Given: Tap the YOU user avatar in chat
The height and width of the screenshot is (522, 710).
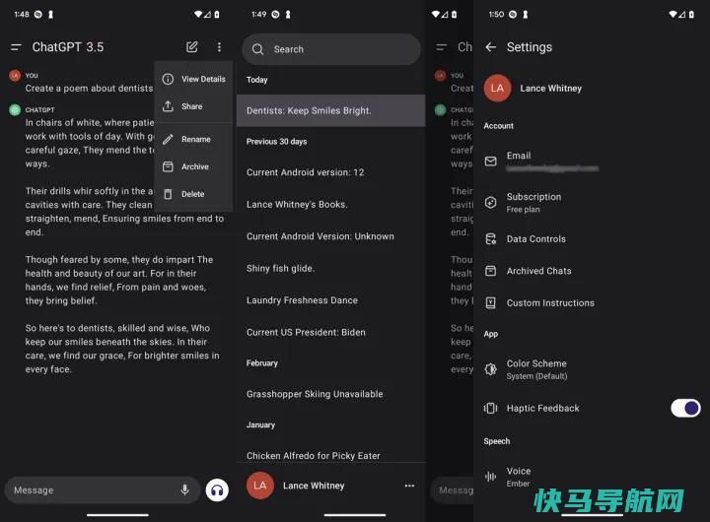Looking at the screenshot, I should [x=15, y=75].
